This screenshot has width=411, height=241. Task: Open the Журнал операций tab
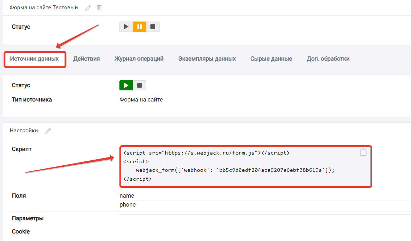pyautogui.click(x=139, y=59)
